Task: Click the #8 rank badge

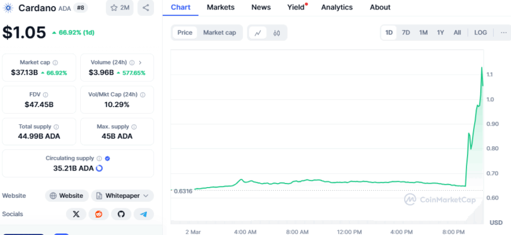Action: (x=80, y=8)
